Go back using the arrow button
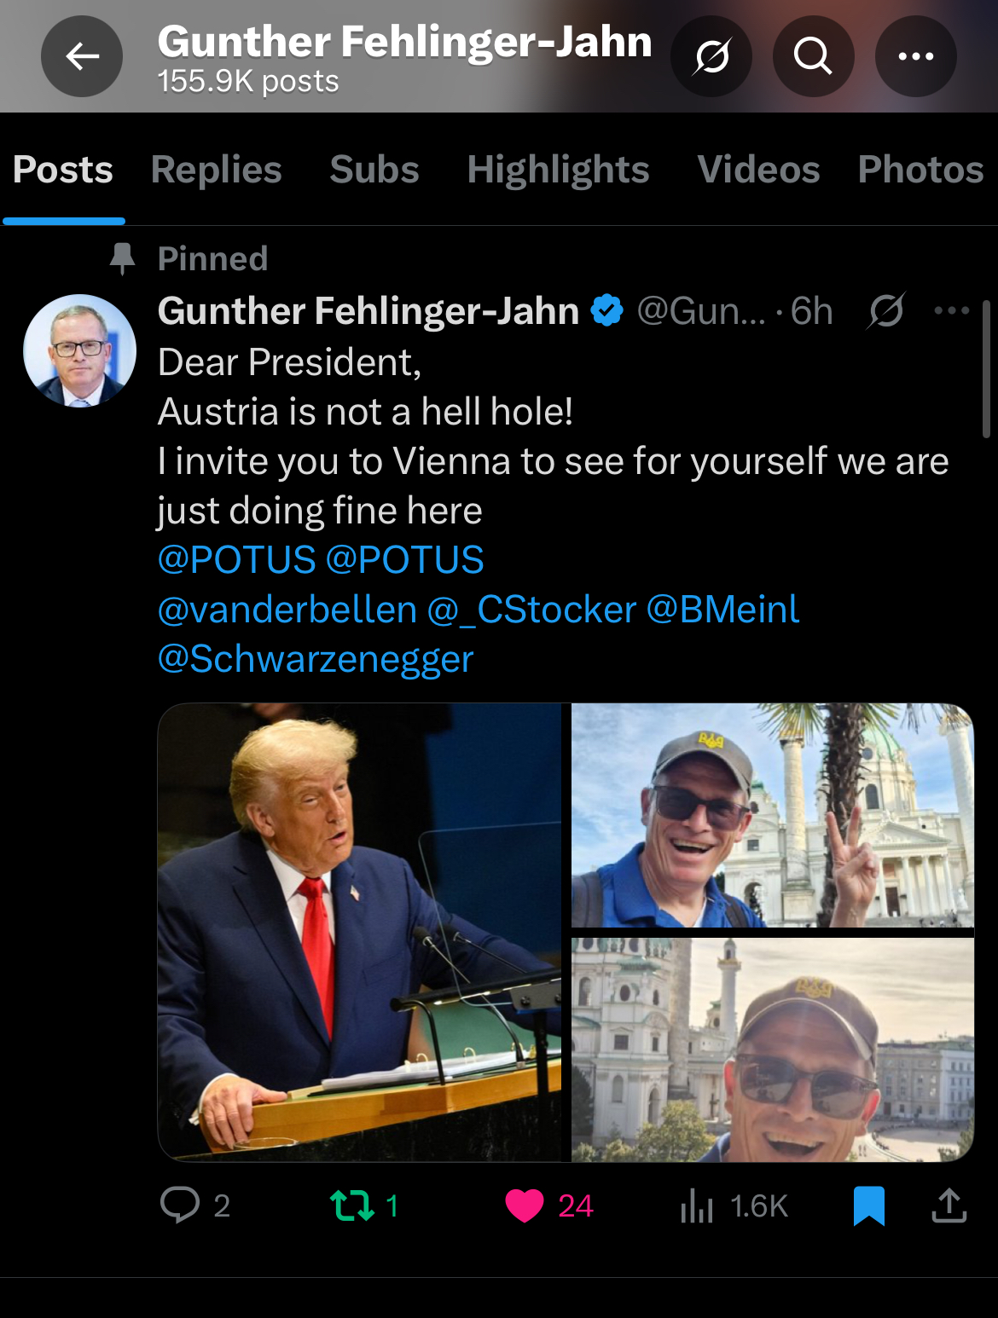Viewport: 998px width, 1318px height. tap(82, 56)
